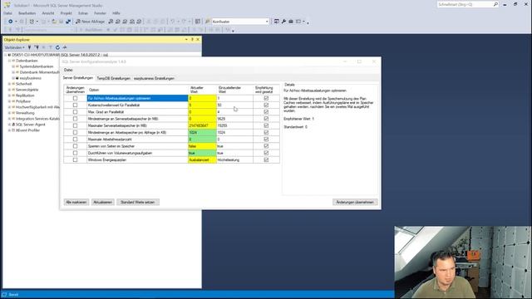Toggle Empfehlung checkbox in Windows Energiesparplan row
Screen dimensions: 532x299
coord(266,159)
